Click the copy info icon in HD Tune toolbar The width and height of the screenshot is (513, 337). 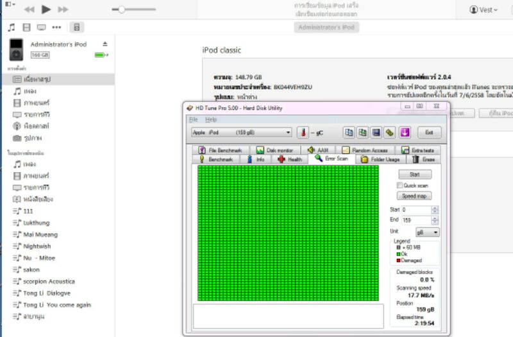click(349, 132)
